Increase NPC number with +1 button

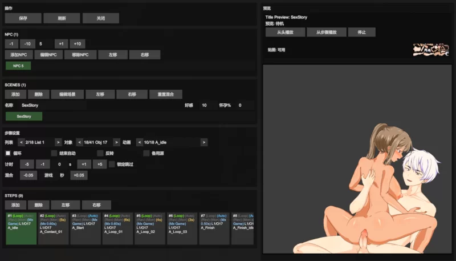click(x=62, y=44)
